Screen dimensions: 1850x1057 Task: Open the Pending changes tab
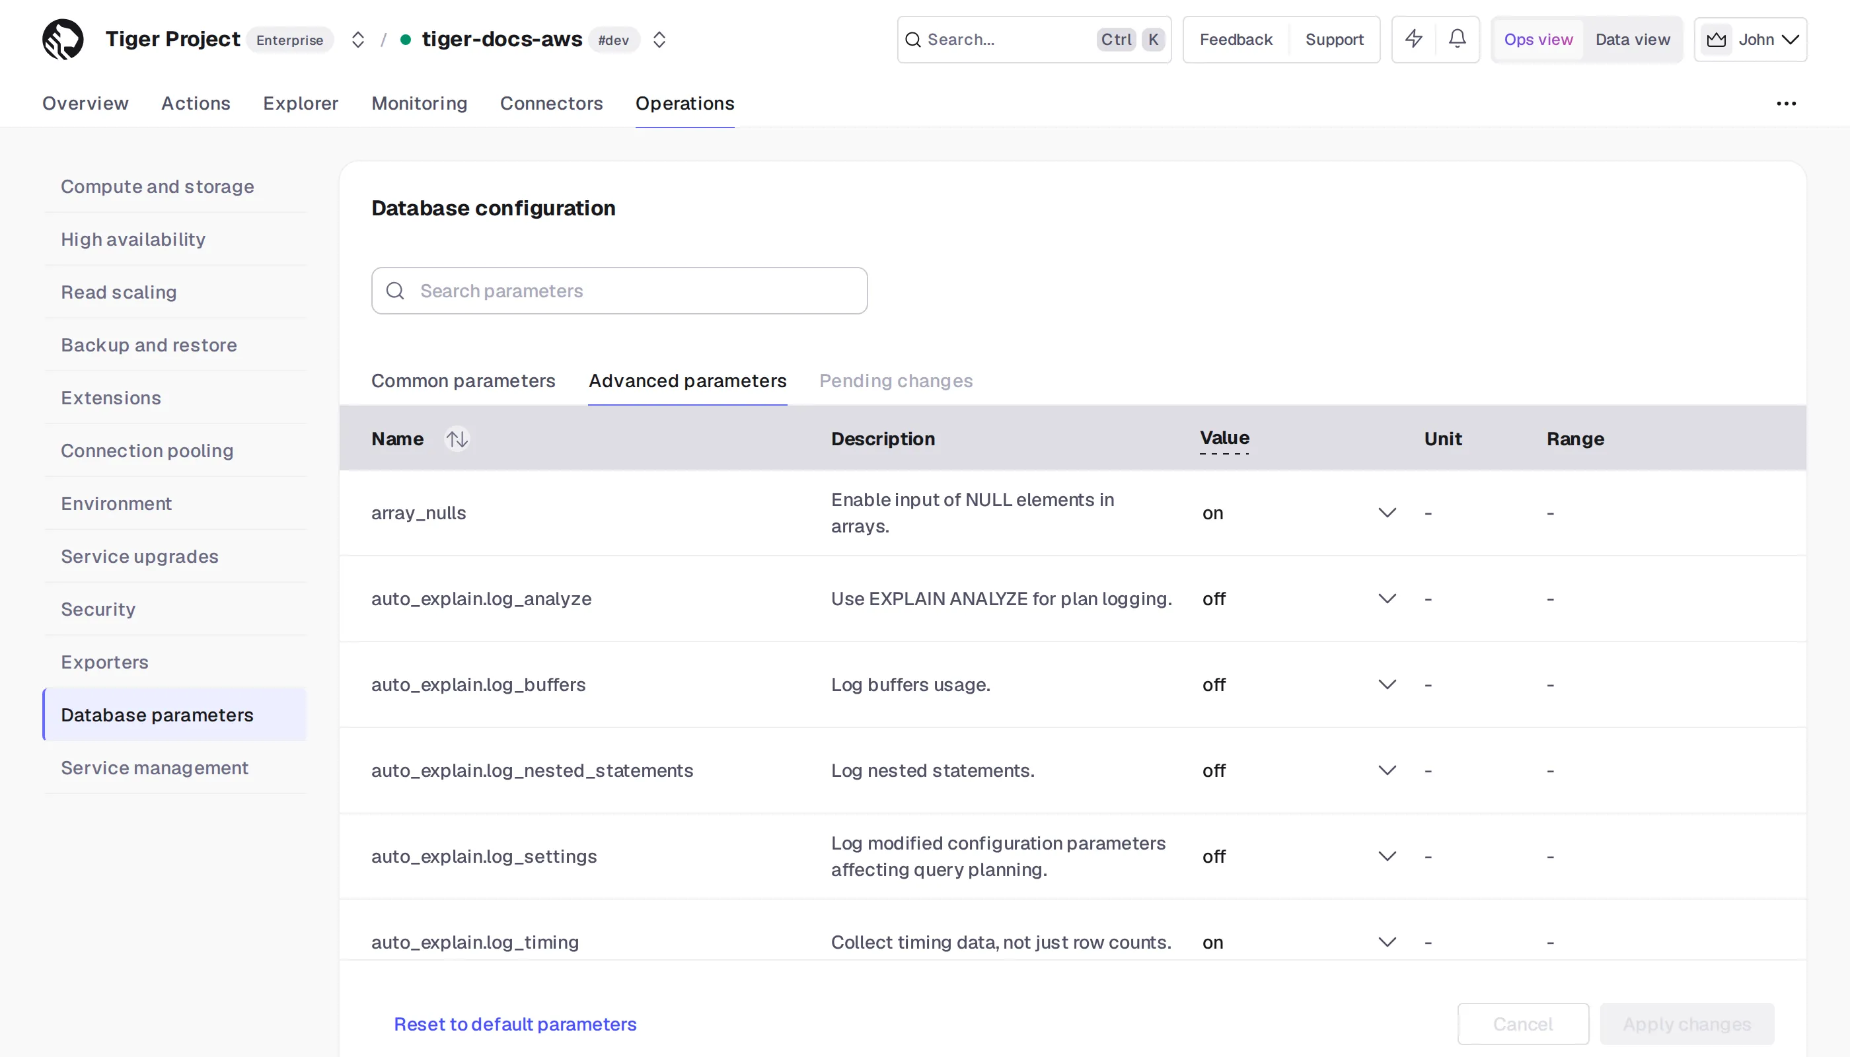click(896, 381)
